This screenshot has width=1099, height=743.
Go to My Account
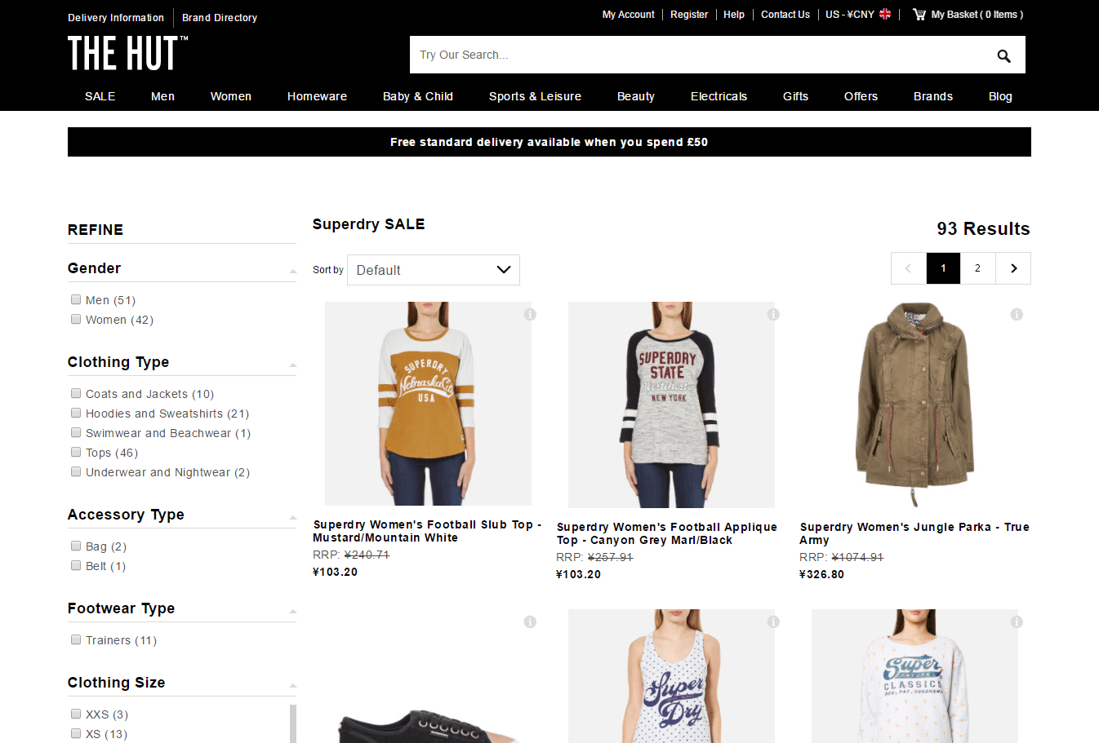[x=628, y=15]
